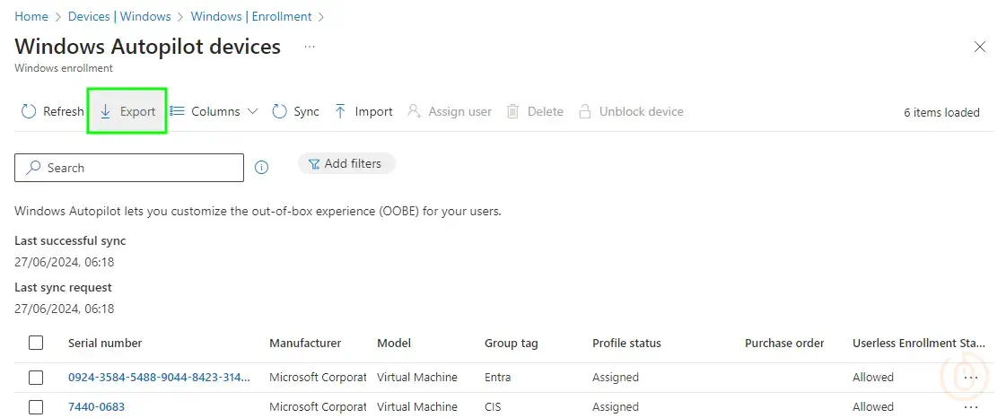This screenshot has width=1006, height=418.
Task: Open more options ellipsis next to page title
Action: pyautogui.click(x=310, y=47)
